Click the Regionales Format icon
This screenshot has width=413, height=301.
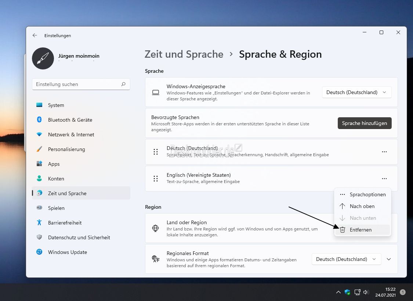156,259
